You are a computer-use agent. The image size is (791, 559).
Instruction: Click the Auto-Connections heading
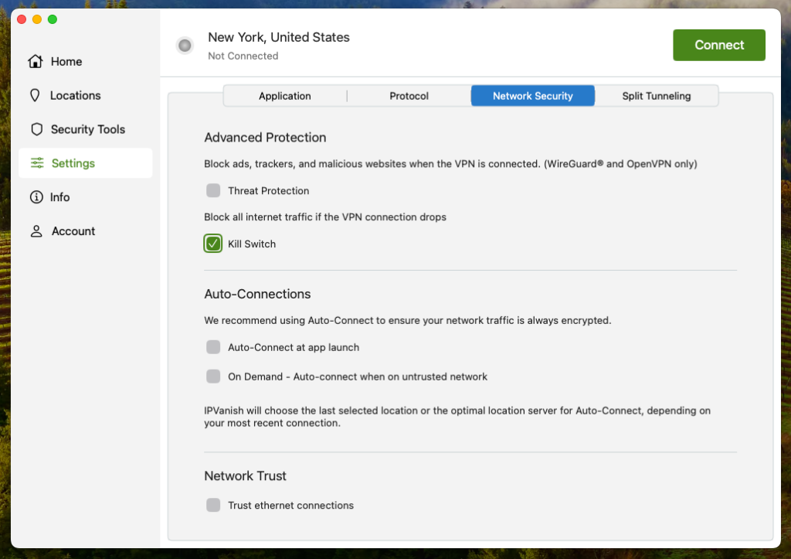pyautogui.click(x=257, y=294)
